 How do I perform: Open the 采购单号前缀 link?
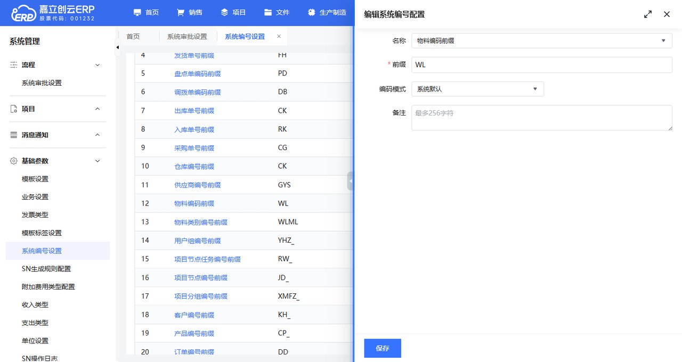tap(194, 148)
